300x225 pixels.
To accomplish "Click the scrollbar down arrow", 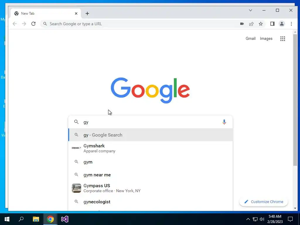I will [x=295, y=208].
